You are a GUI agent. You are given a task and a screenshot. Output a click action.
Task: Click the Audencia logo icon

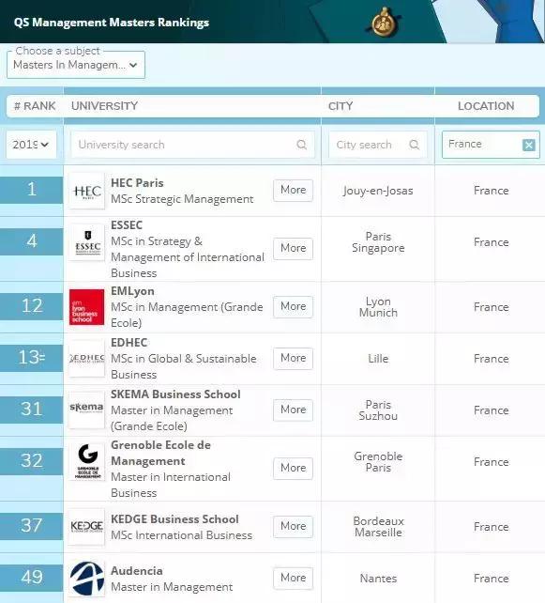[87, 579]
